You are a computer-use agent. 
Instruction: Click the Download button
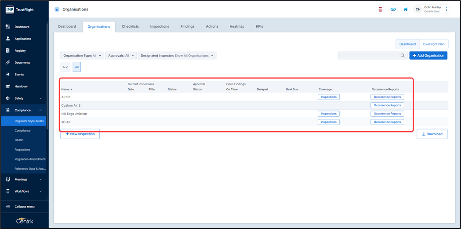pyautogui.click(x=432, y=134)
